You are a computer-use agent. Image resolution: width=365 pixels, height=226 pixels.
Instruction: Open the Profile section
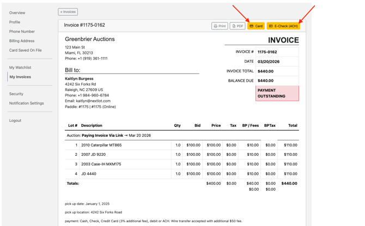pyautogui.click(x=15, y=22)
